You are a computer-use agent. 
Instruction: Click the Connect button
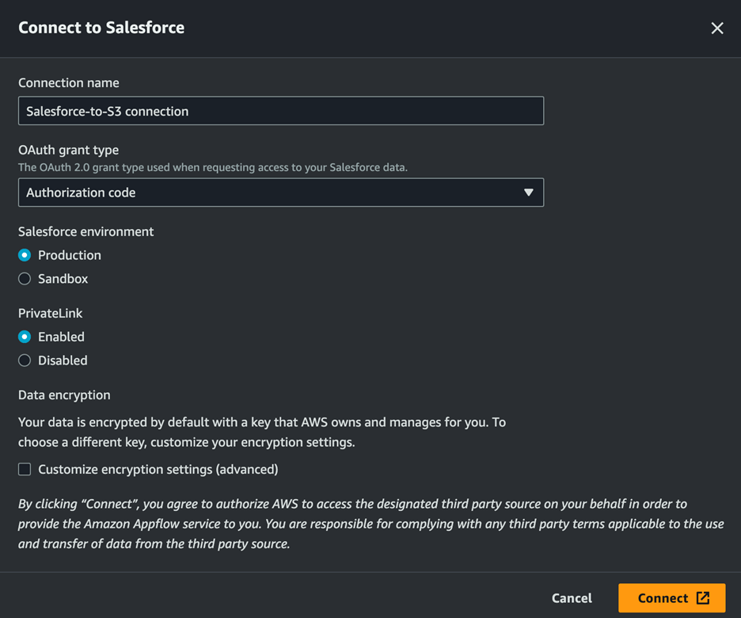click(671, 598)
